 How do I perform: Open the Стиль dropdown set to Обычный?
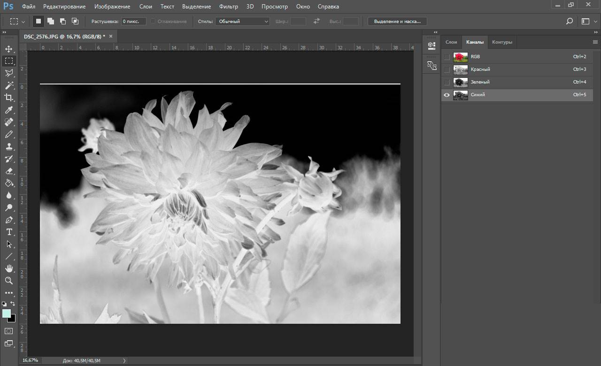pyautogui.click(x=242, y=22)
